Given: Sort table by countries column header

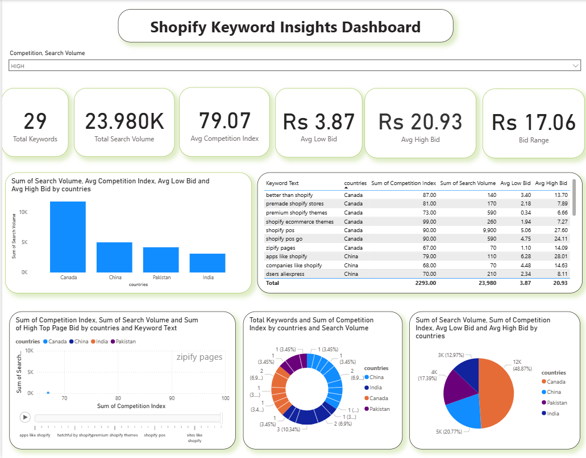Looking at the screenshot, I should tap(355, 183).
